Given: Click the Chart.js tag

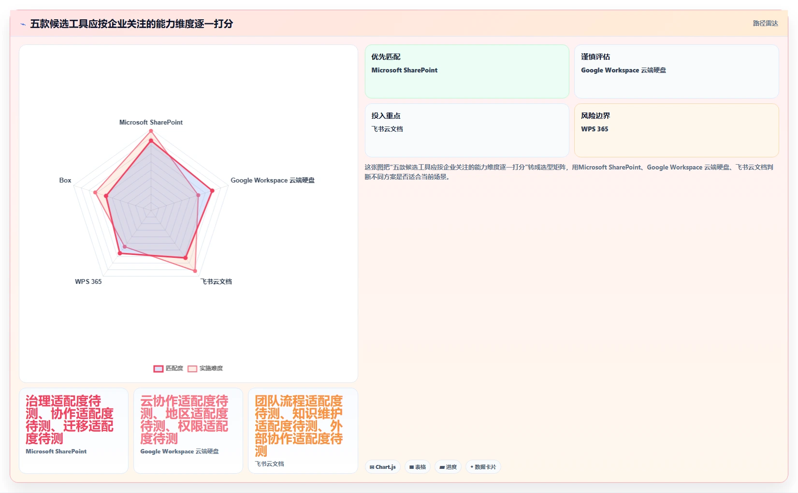Looking at the screenshot, I should (x=383, y=467).
